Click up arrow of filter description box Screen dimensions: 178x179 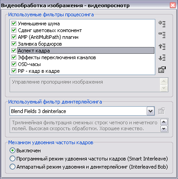164,81
